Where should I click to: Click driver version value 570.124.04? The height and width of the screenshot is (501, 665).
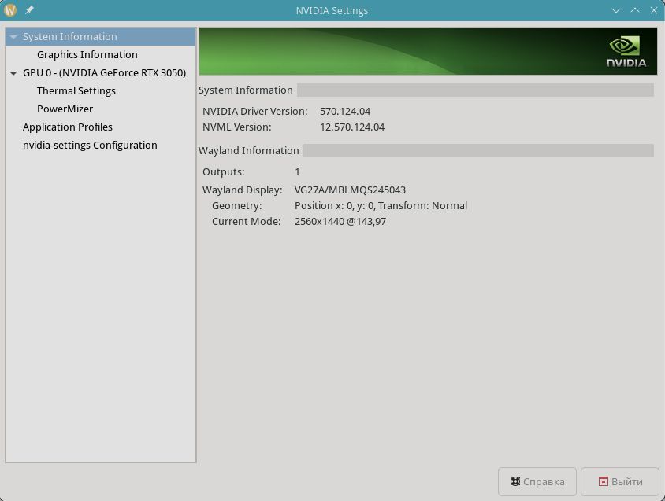pyautogui.click(x=345, y=112)
